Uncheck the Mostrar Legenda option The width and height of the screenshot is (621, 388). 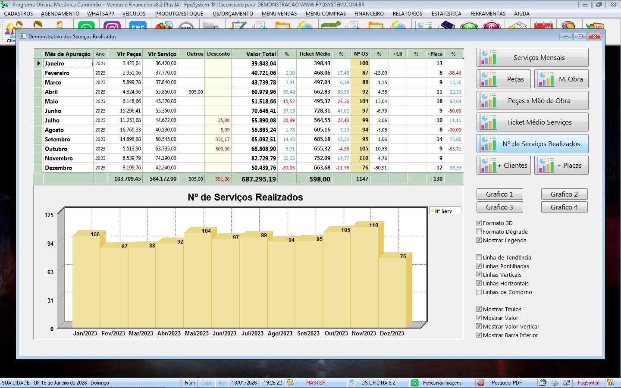(479, 240)
